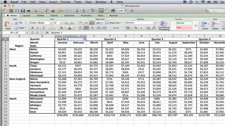
Task: Click the Save floppy disk icon
Action: click(22, 11)
